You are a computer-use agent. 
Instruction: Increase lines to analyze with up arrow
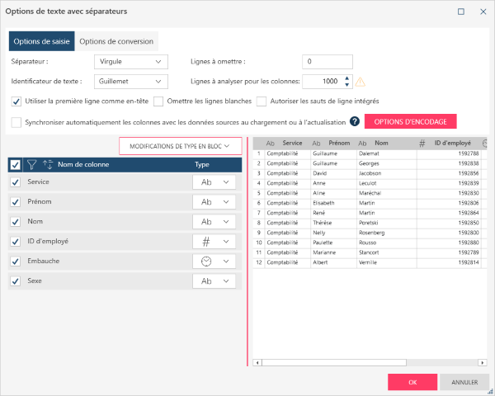(347, 78)
